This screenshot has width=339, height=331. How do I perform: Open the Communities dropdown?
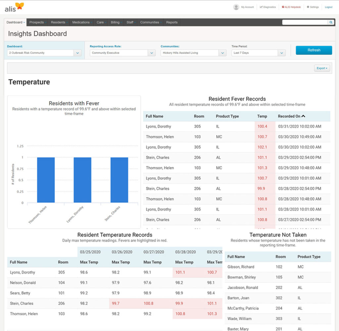click(222, 53)
